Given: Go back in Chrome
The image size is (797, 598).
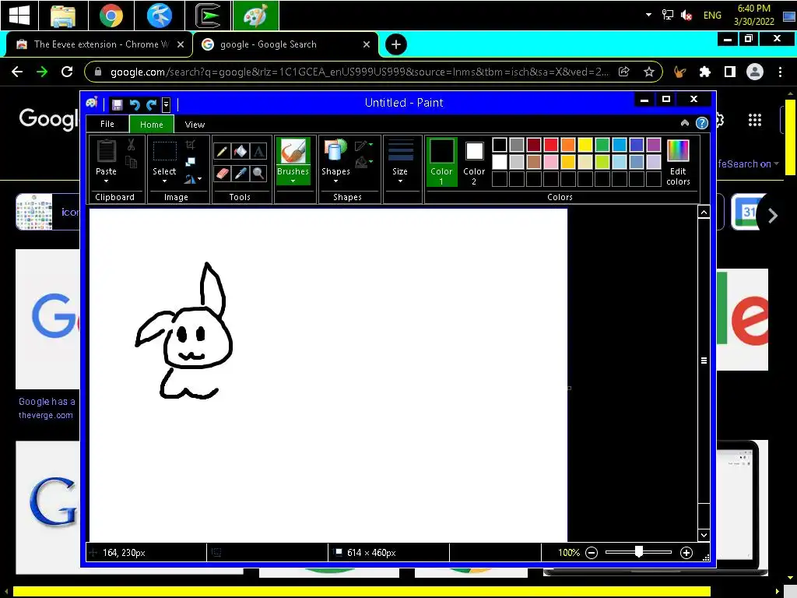Looking at the screenshot, I should pos(17,72).
